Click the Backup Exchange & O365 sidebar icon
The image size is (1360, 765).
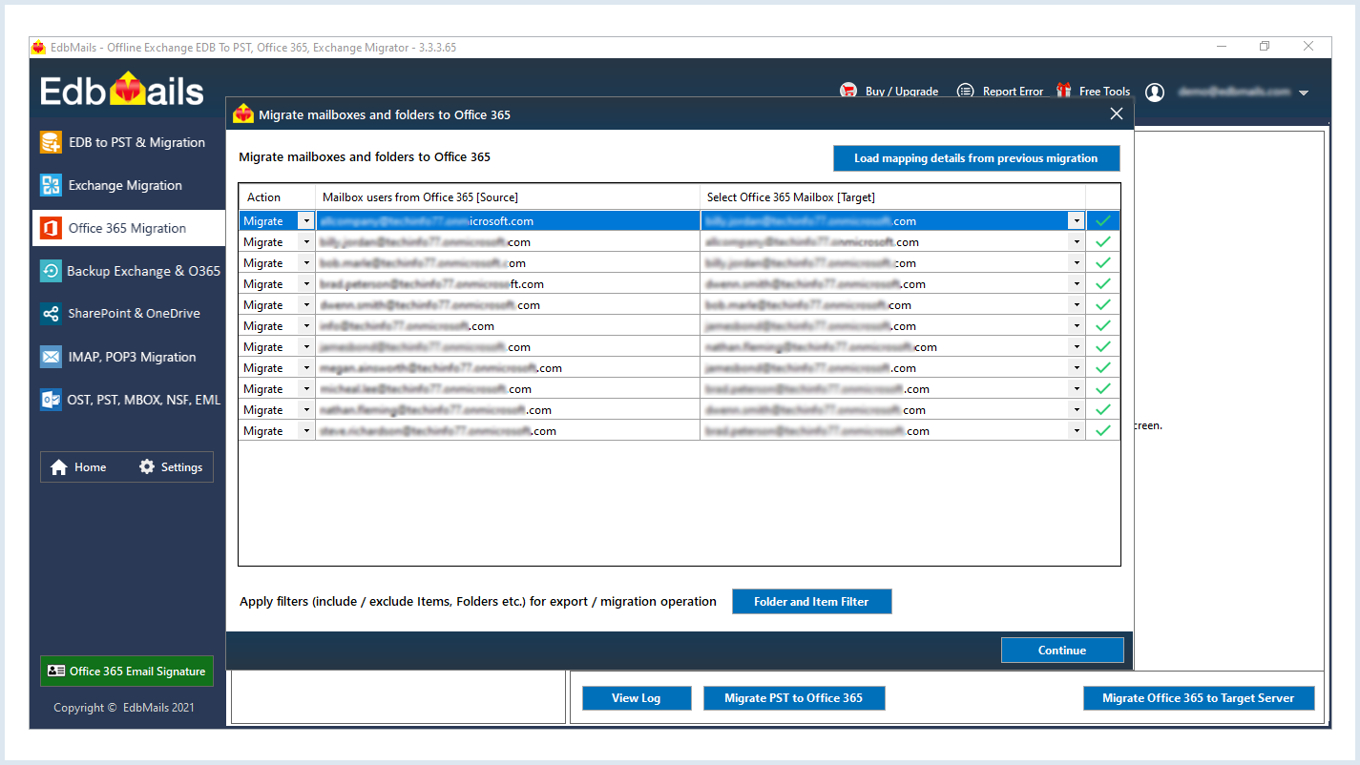click(51, 271)
